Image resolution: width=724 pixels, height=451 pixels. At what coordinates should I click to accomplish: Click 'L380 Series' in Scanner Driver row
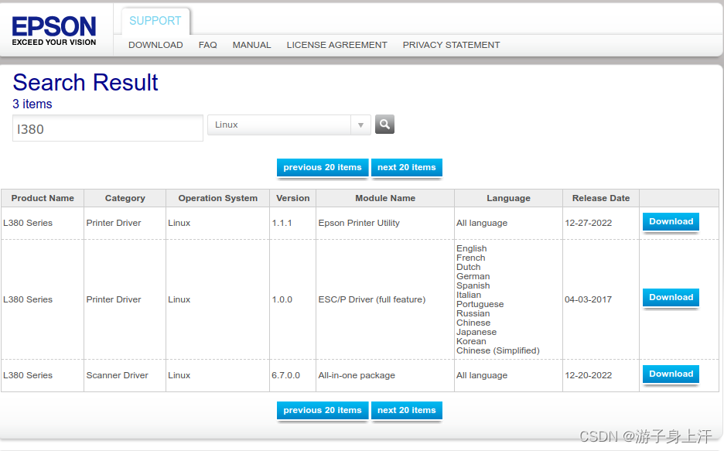coord(28,375)
